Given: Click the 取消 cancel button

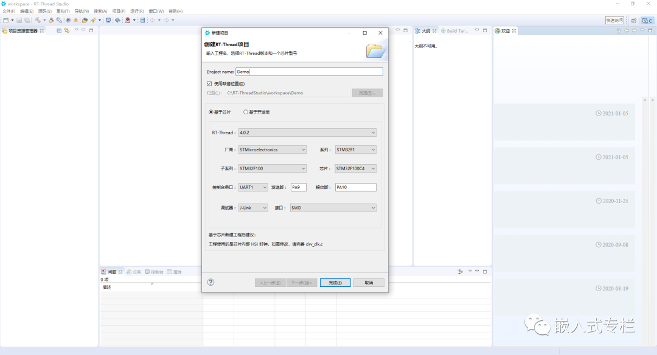Looking at the screenshot, I should pyautogui.click(x=369, y=283).
